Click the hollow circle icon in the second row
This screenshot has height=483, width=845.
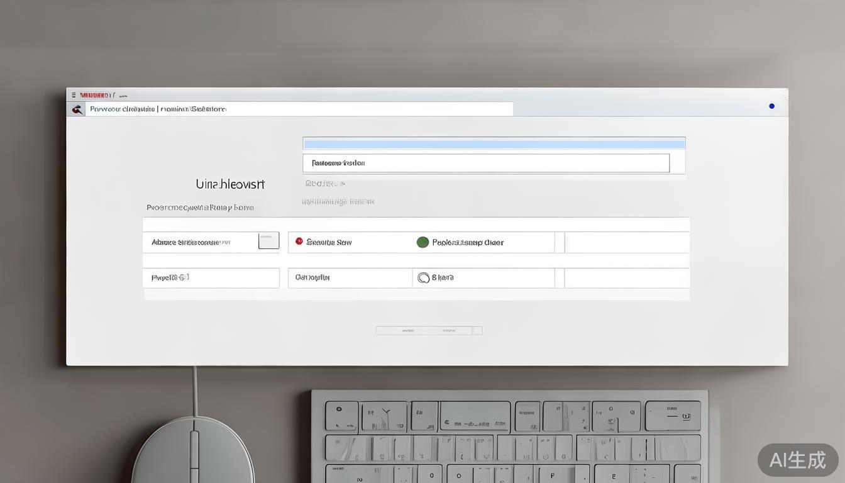click(x=423, y=277)
